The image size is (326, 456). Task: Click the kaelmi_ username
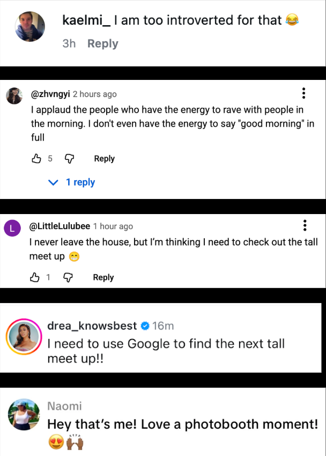(x=86, y=20)
